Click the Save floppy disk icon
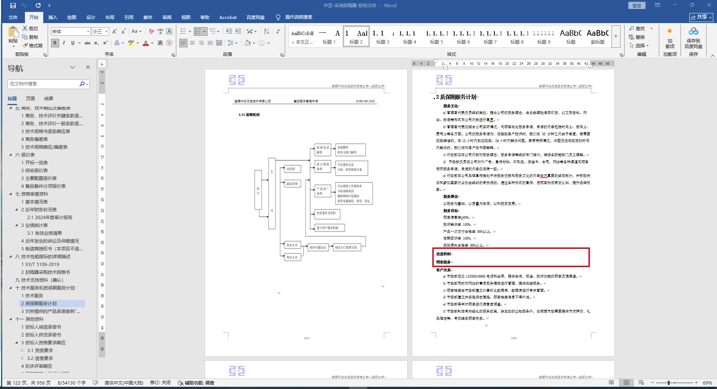This screenshot has width=717, height=389. pyautogui.click(x=13, y=6)
